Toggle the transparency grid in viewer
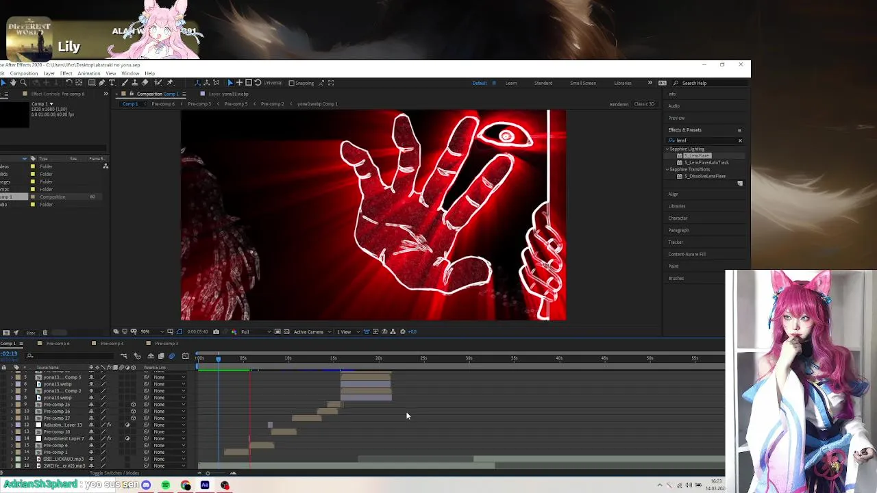This screenshot has height=493, width=877. [x=286, y=331]
